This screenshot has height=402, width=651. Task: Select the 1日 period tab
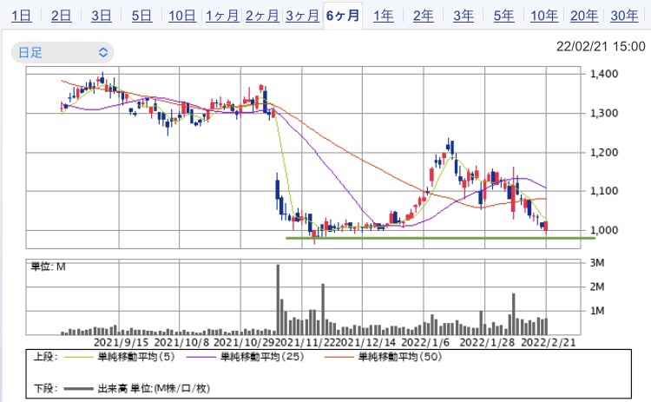tap(21, 16)
